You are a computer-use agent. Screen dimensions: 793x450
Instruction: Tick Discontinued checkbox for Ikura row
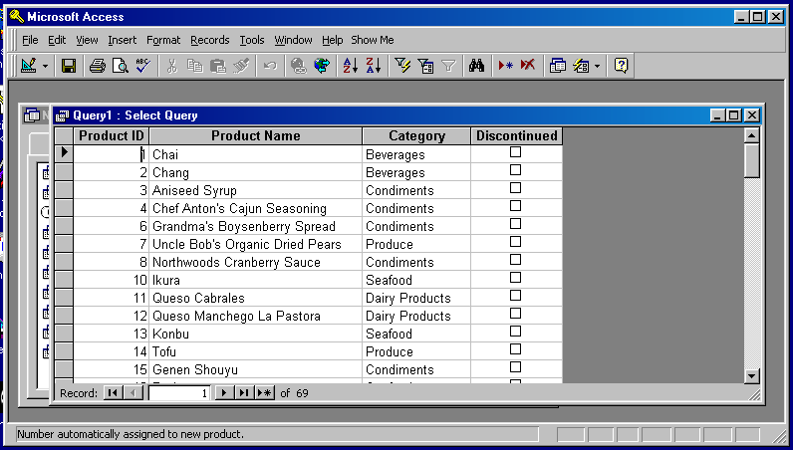click(x=515, y=279)
